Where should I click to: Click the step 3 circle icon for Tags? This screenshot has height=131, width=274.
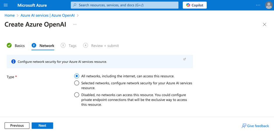(x=63, y=46)
